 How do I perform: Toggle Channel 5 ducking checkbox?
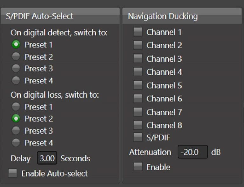tap(138, 85)
